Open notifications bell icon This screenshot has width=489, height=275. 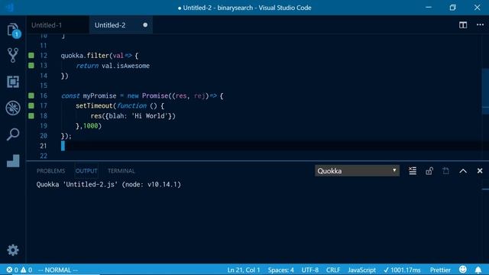[x=478, y=270]
